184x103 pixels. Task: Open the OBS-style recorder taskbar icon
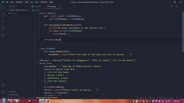48,101
